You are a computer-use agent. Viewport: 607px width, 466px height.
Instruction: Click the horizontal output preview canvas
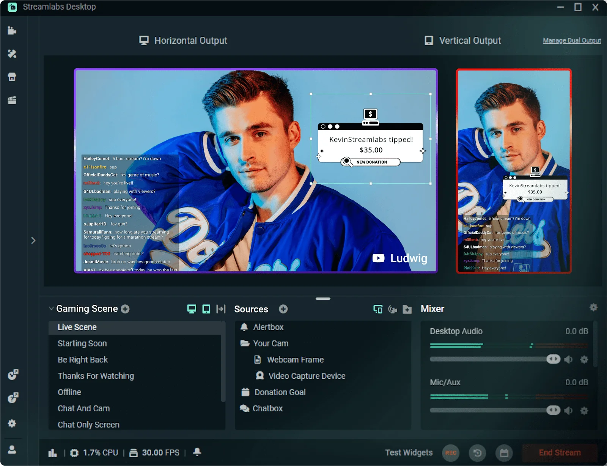click(x=256, y=171)
